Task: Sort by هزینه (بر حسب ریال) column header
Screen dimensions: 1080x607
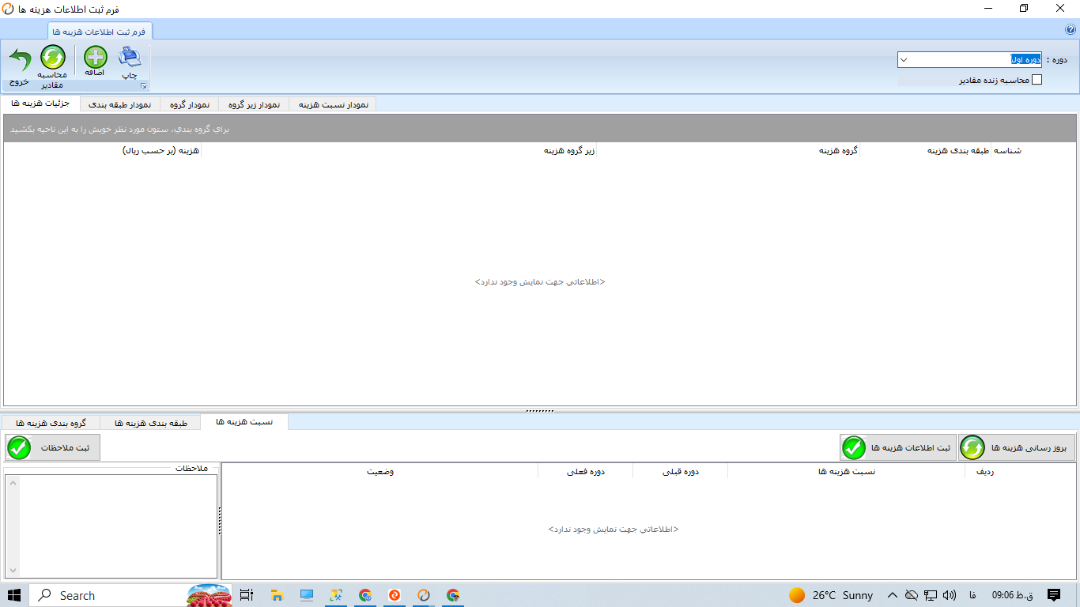Action: pyautogui.click(x=103, y=150)
